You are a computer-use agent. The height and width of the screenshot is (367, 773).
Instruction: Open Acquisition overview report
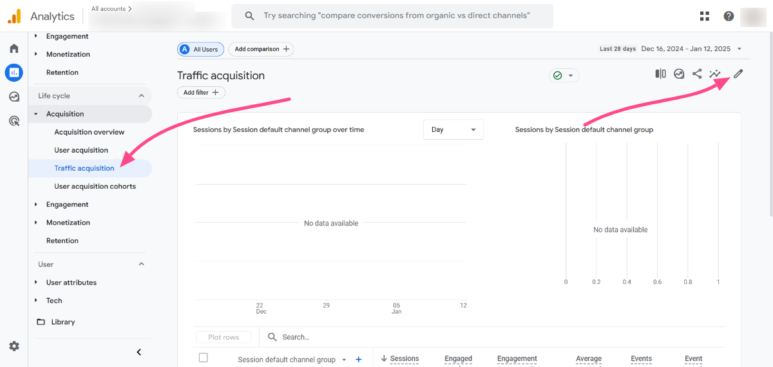click(90, 132)
